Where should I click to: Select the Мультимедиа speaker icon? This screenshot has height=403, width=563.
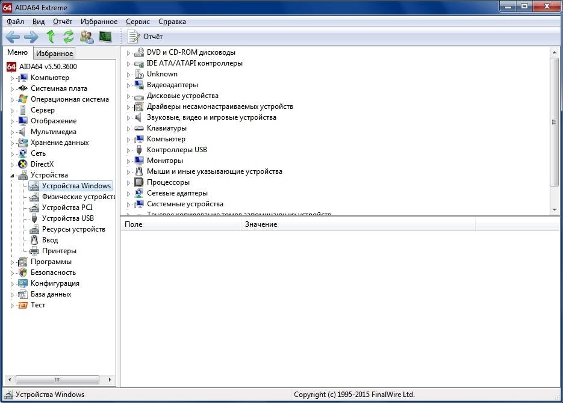tap(22, 132)
